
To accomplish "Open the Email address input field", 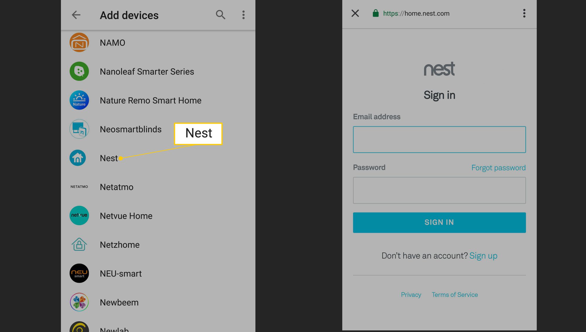I will 439,140.
